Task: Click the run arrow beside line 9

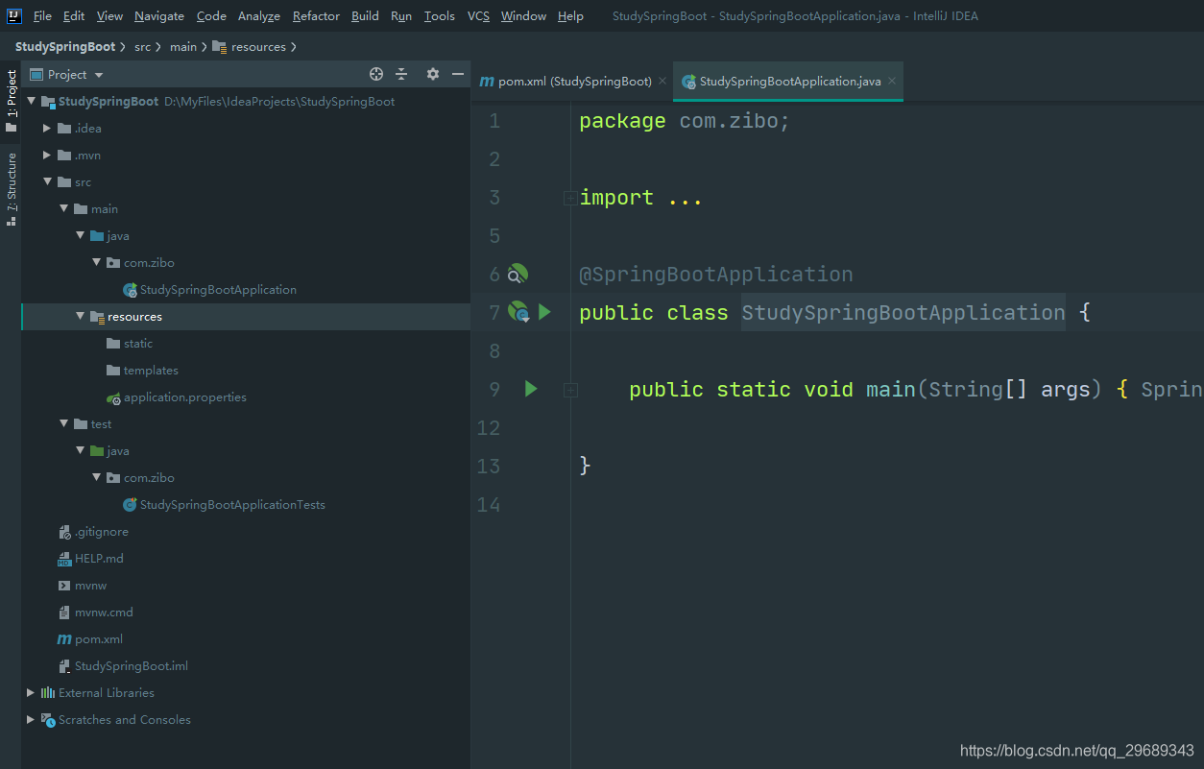Action: pos(531,389)
